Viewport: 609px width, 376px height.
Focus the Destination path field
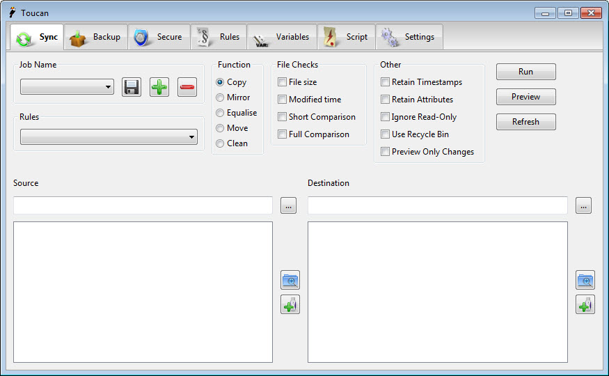tap(438, 205)
